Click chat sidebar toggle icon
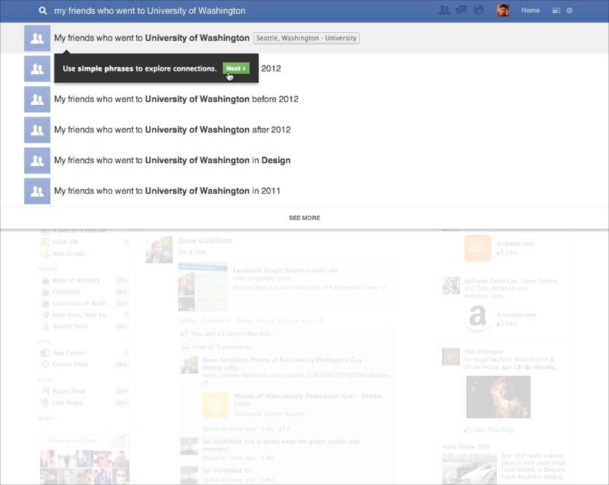 coord(122,441)
